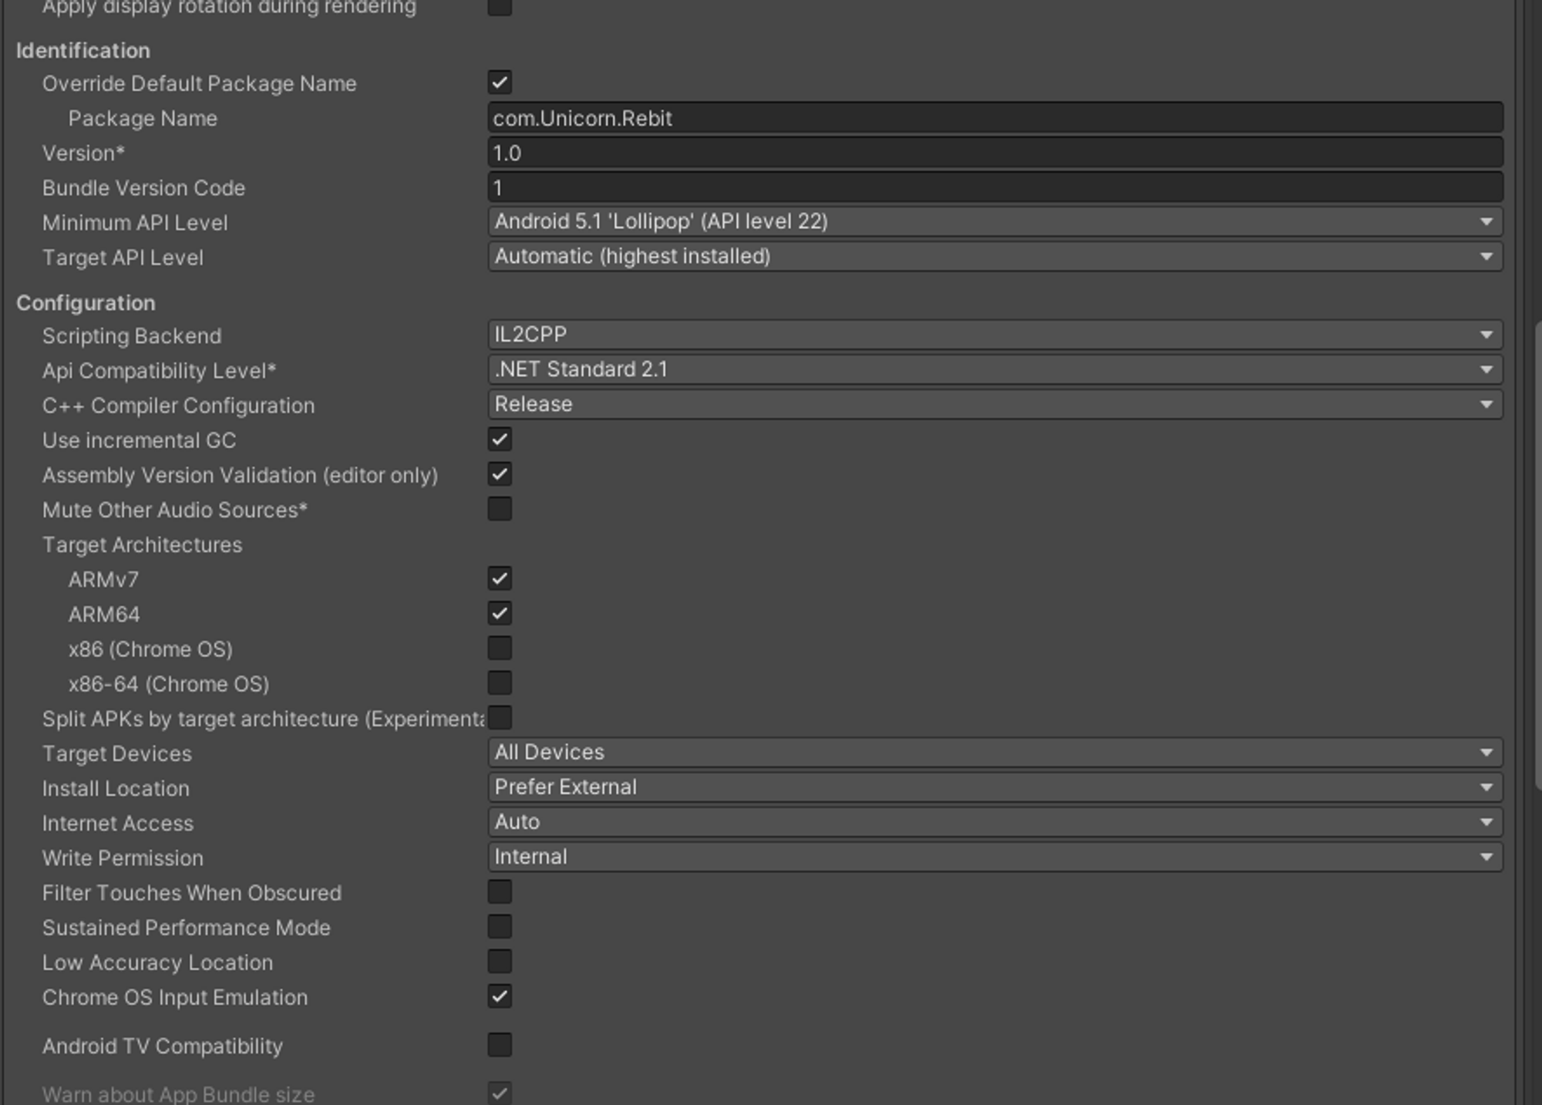This screenshot has width=1542, height=1105.
Task: Open C++ Compiler Configuration dropdown
Action: 995,404
